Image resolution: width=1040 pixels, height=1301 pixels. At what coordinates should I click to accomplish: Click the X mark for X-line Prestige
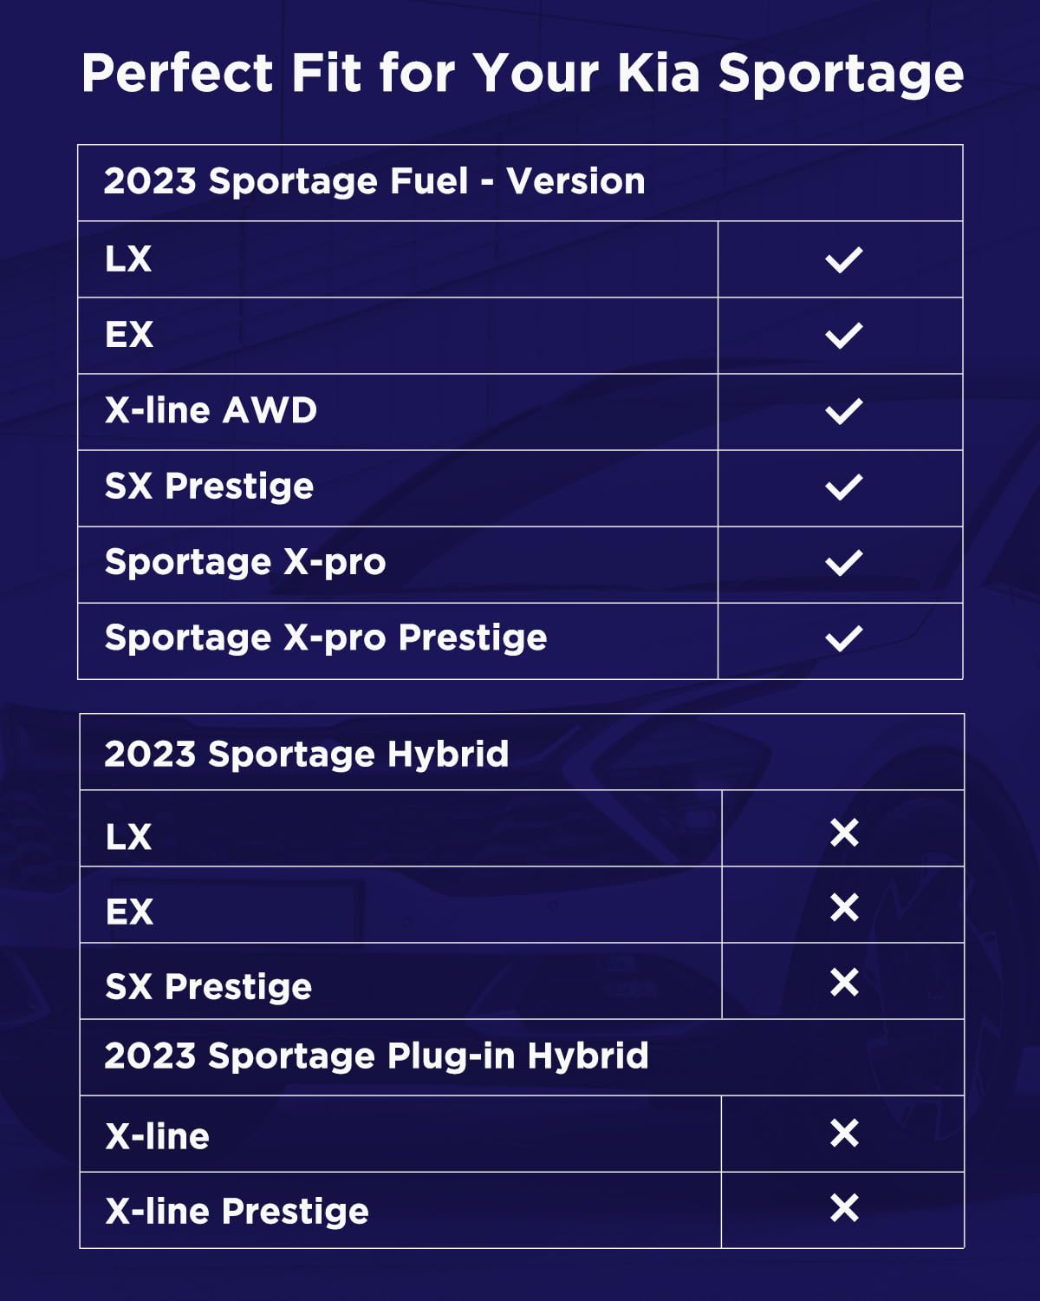[844, 1208]
